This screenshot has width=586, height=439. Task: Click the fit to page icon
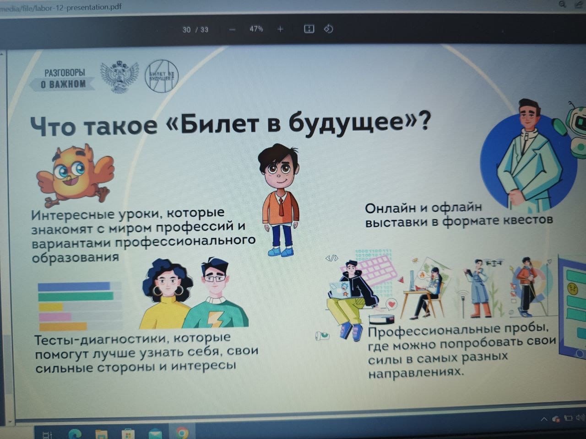(309, 29)
